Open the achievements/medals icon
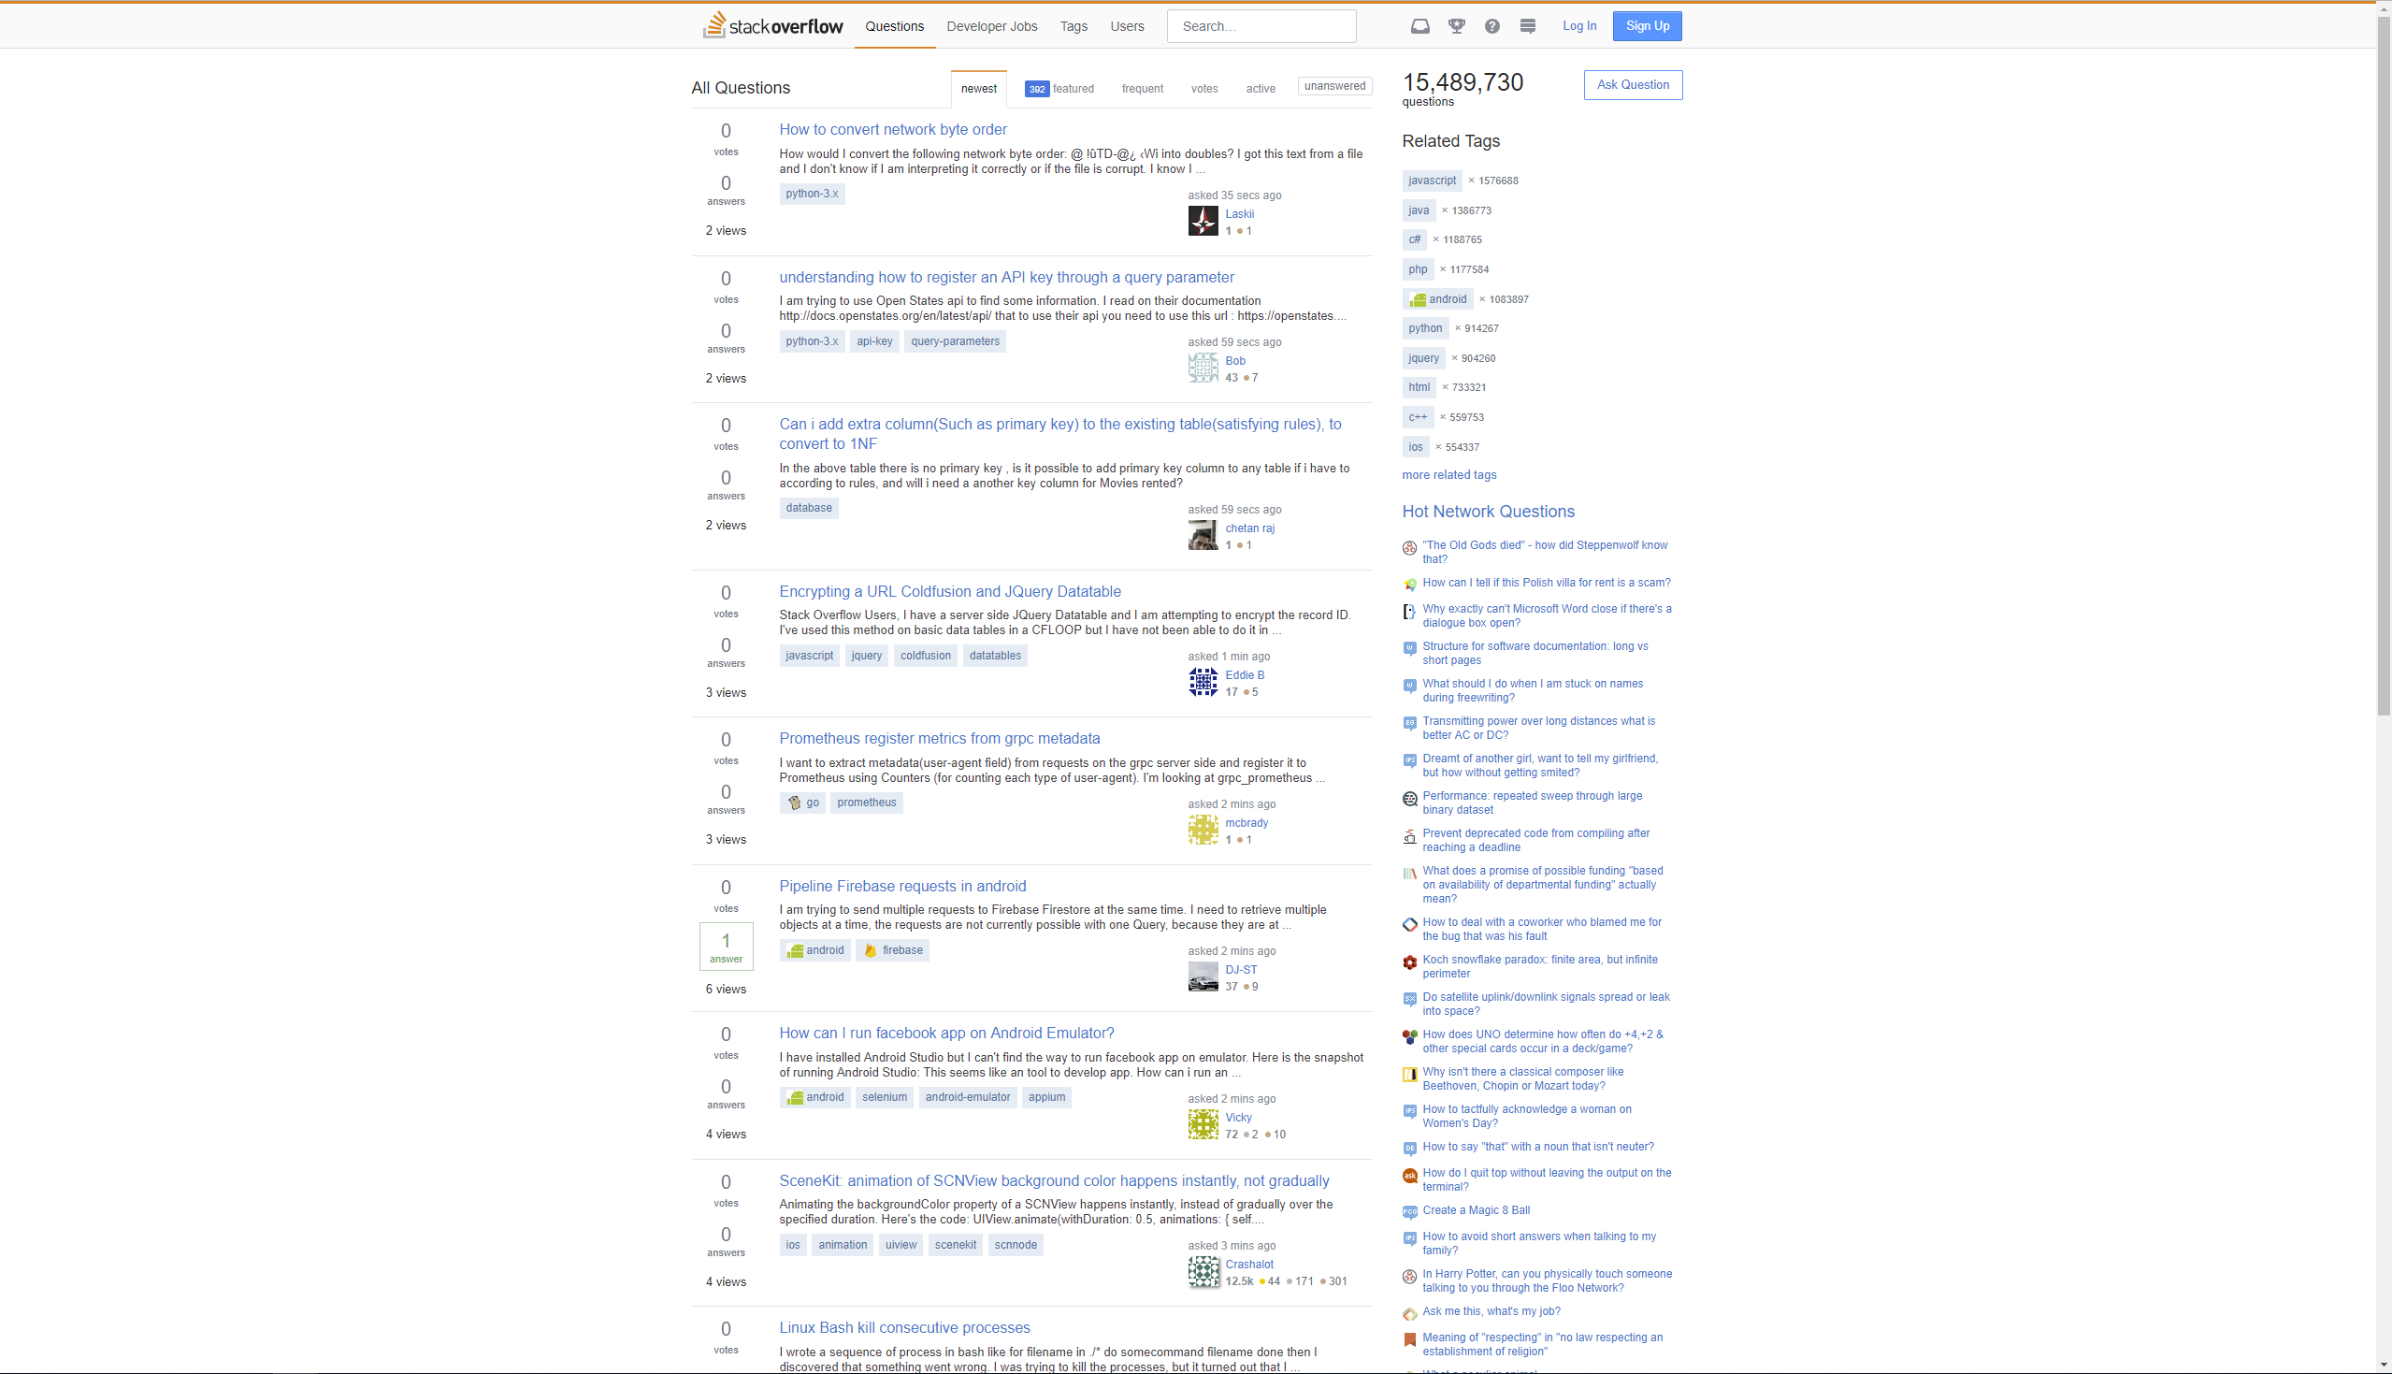2392x1374 pixels. [1457, 26]
